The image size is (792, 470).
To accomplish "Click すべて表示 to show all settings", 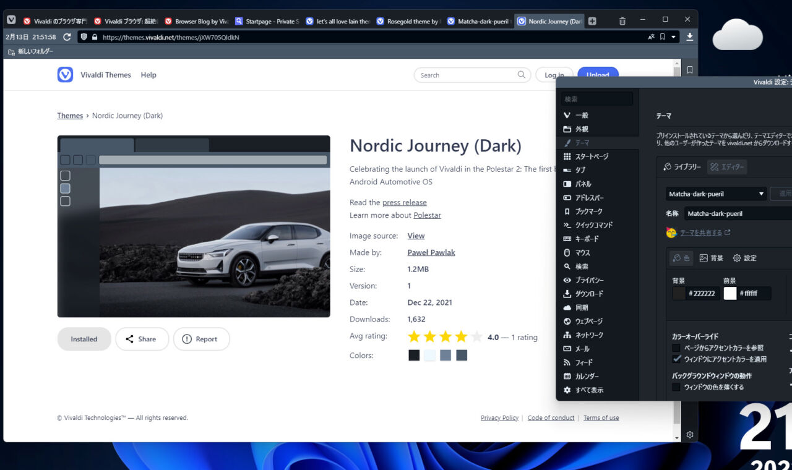I will pyautogui.click(x=597, y=390).
